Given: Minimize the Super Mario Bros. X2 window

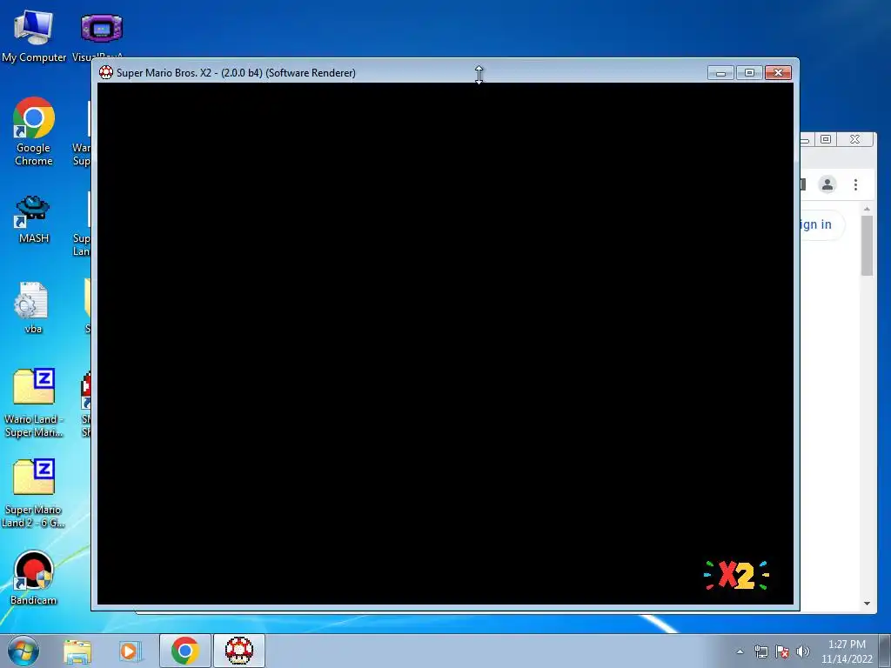Looking at the screenshot, I should click(x=720, y=73).
